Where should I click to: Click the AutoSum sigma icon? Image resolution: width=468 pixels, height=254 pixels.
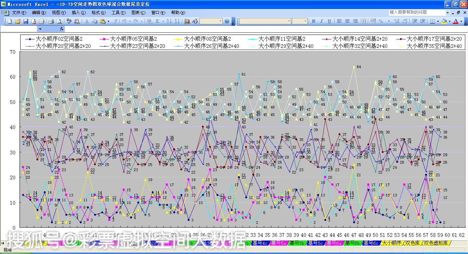157,21
